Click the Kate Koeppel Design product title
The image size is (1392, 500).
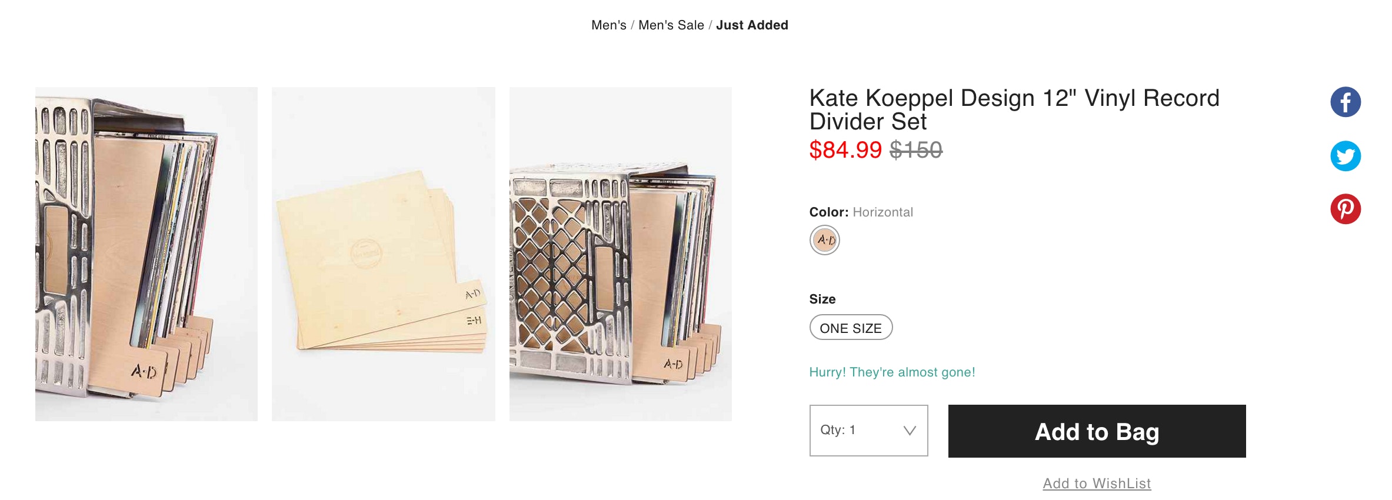[x=1014, y=109]
